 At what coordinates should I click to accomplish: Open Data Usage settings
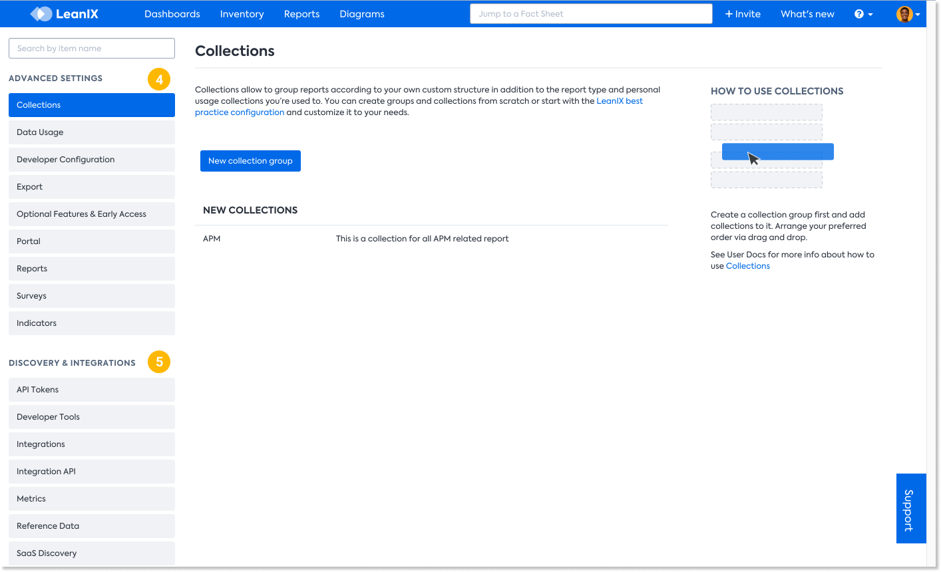point(92,132)
